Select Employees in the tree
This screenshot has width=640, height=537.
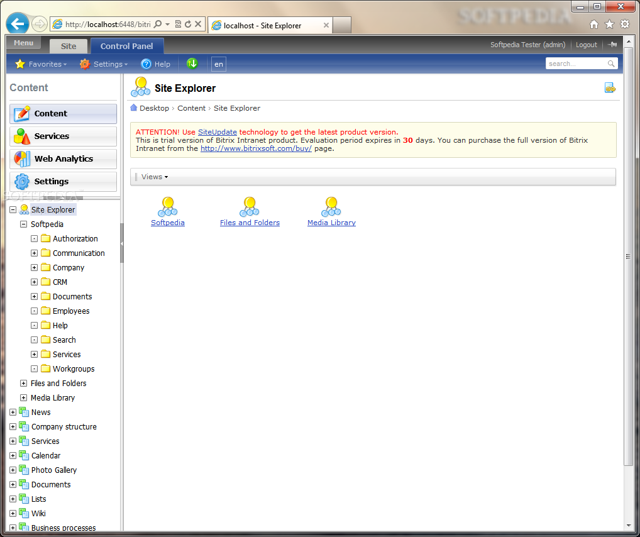71,311
